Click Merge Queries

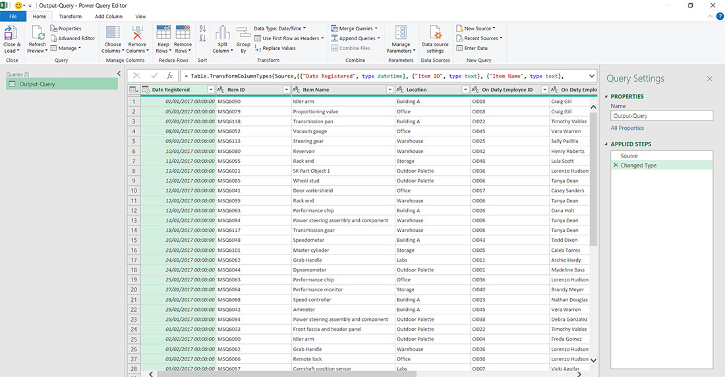tap(355, 28)
